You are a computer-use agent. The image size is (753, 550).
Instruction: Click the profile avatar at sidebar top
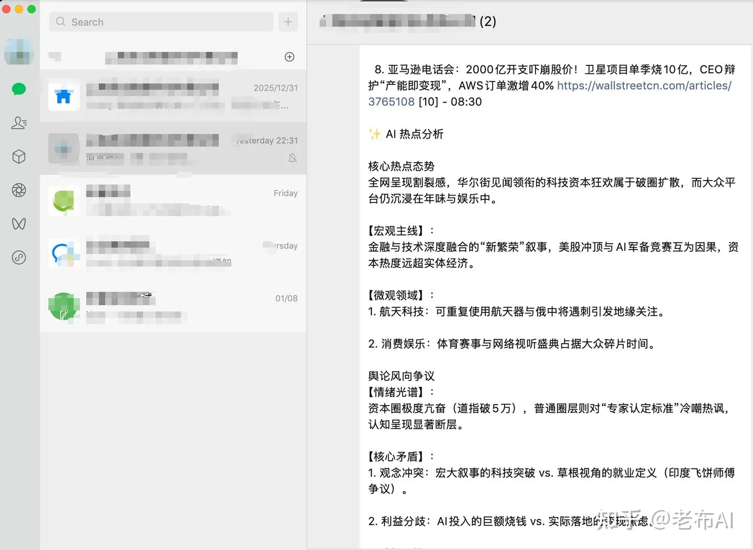point(19,52)
